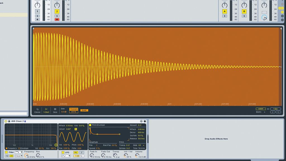Enable the Pitch Envelope
Image resolution: width=286 pixels, height=161 pixels.
90,124
